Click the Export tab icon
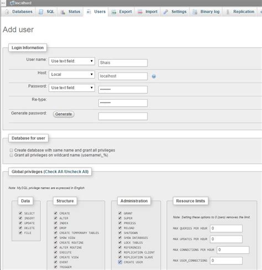 [x=114, y=12]
